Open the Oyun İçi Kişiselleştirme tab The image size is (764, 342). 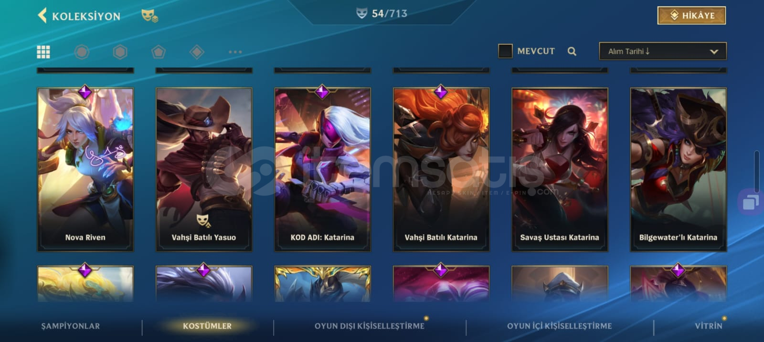click(x=559, y=326)
